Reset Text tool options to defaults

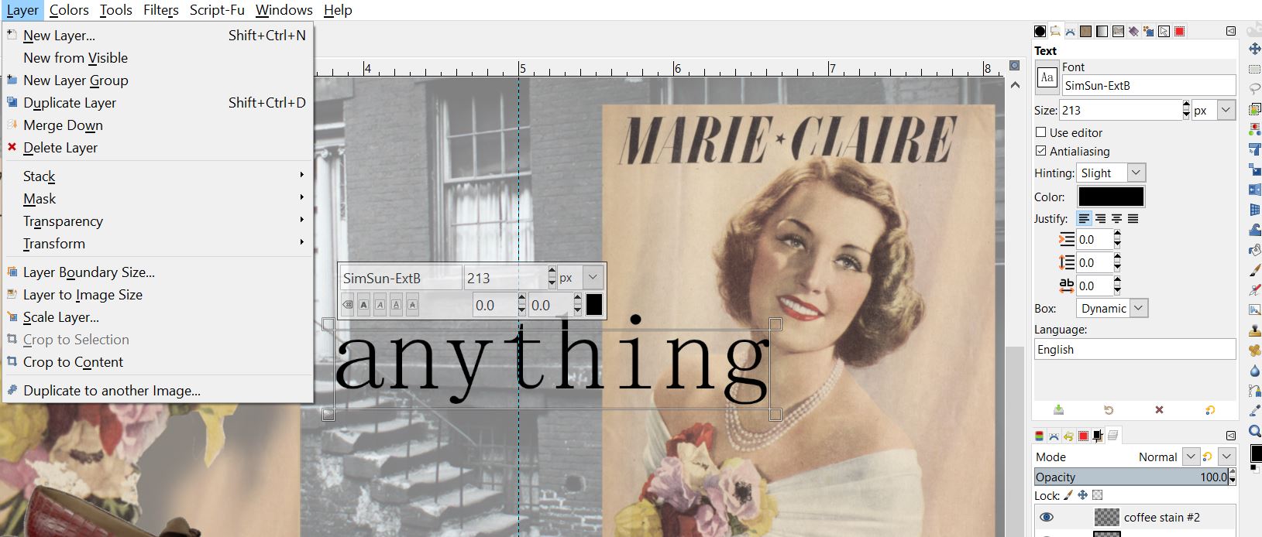pyautogui.click(x=1210, y=410)
